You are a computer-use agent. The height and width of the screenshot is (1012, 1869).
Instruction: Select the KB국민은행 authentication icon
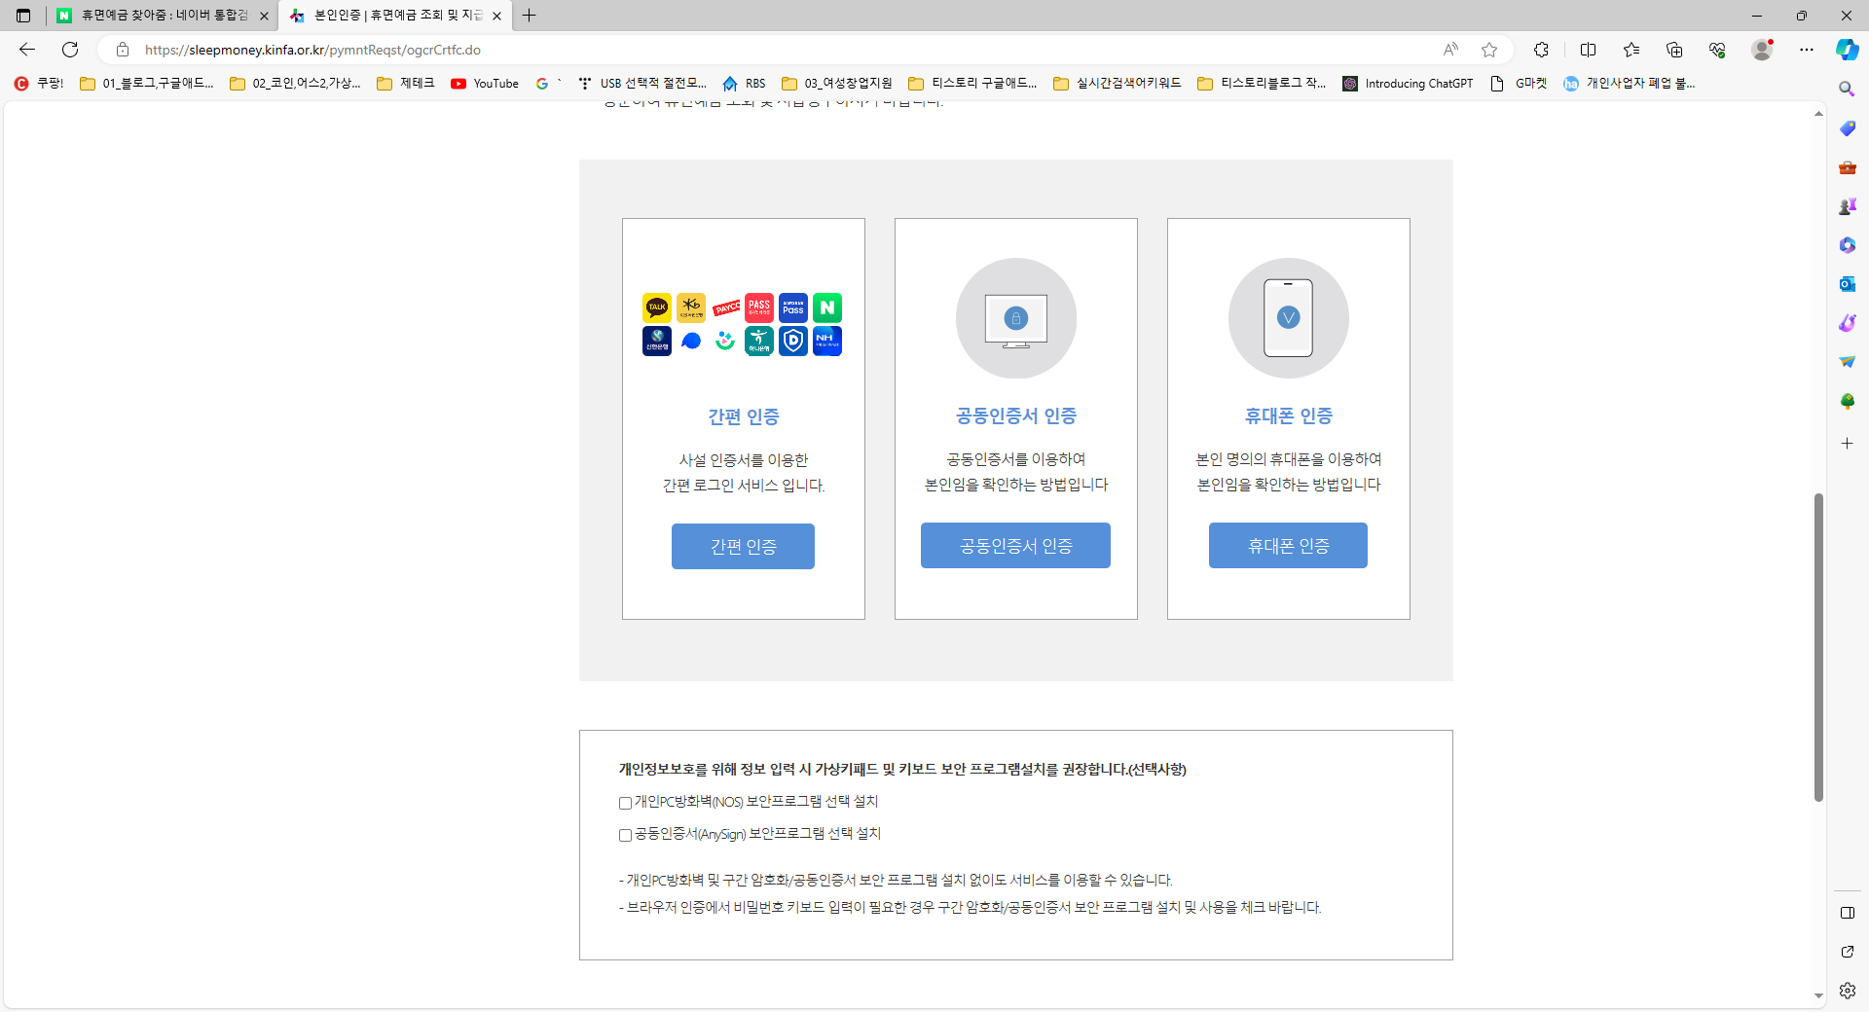[691, 307]
